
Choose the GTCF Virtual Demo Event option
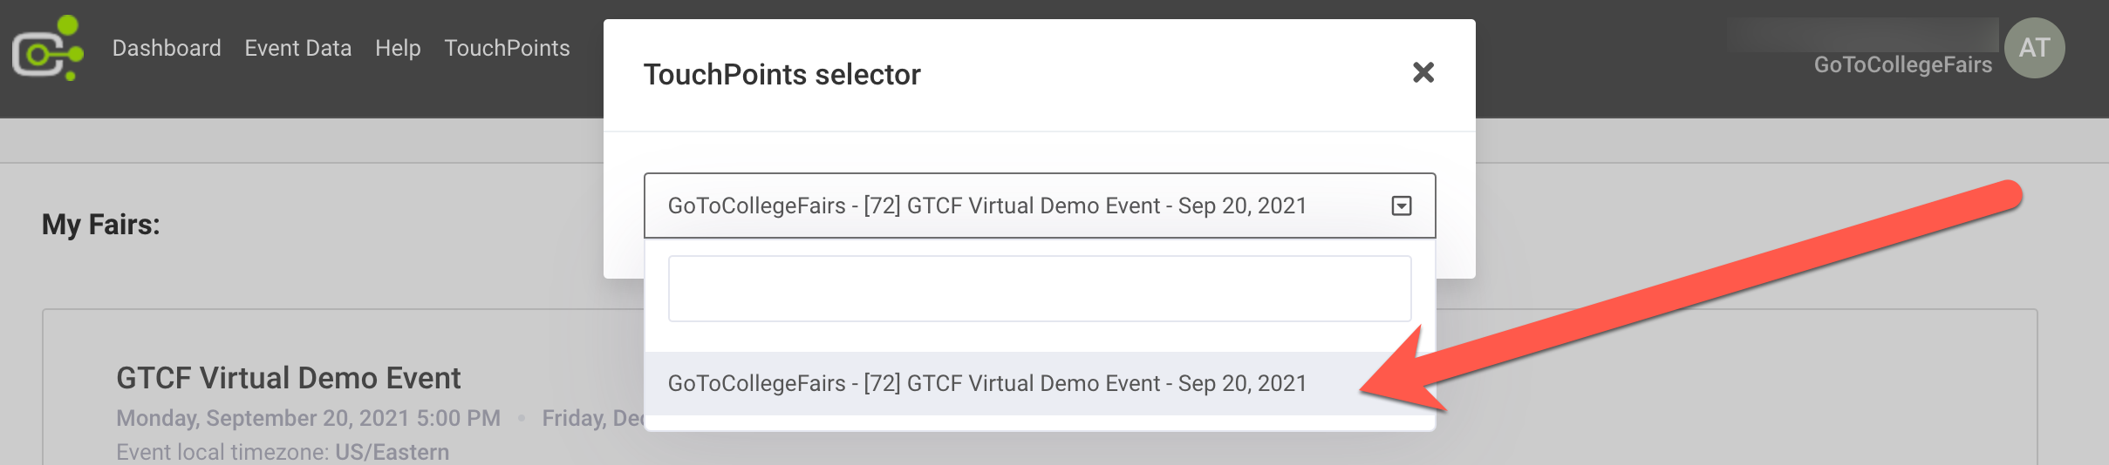coord(986,383)
